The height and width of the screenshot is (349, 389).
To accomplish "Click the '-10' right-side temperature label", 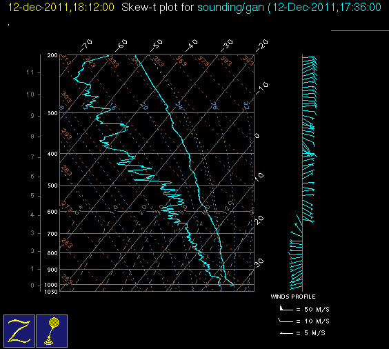I will pos(261,88).
